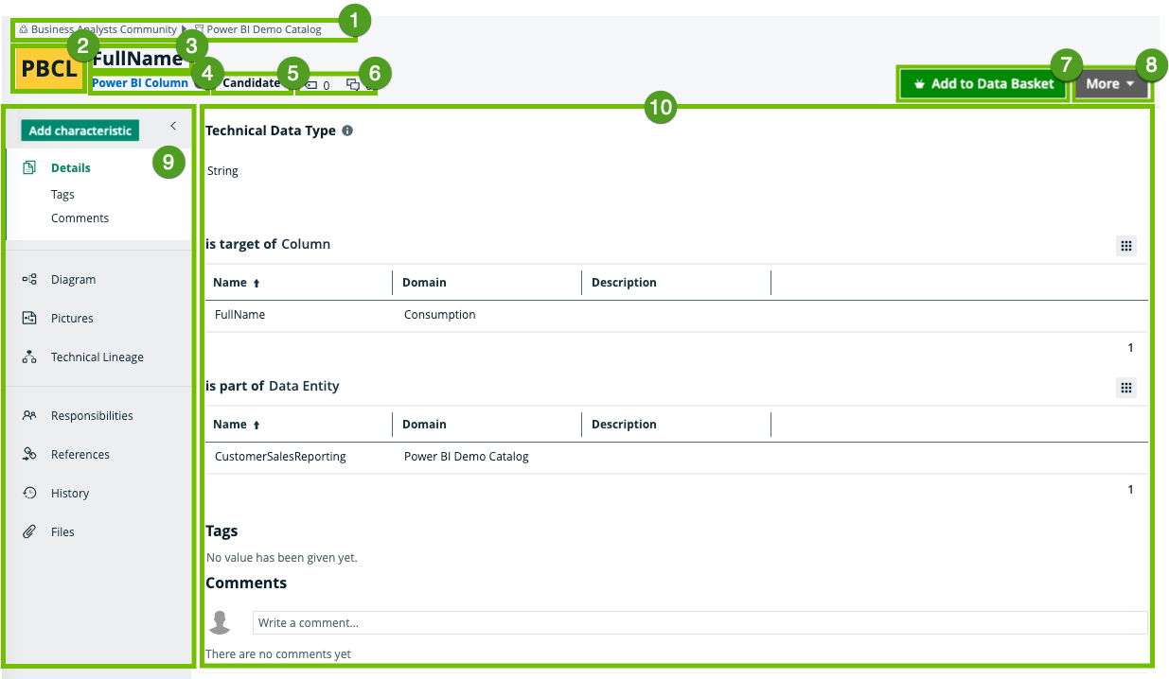This screenshot has width=1169, height=679.
Task: Click the Diagram icon in sidebar
Action: (29, 280)
